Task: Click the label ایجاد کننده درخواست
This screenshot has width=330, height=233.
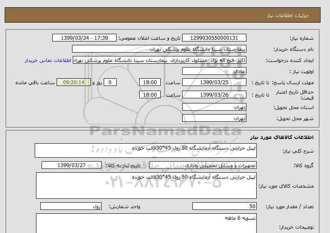Action: (x=290, y=60)
